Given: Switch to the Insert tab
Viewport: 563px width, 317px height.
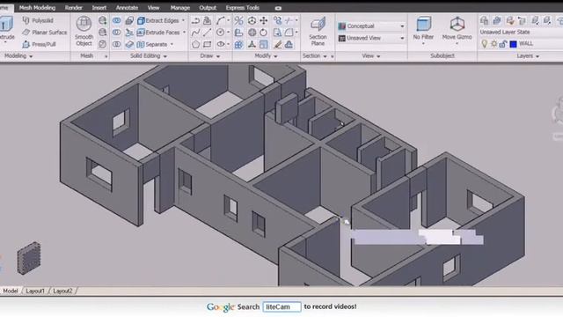Looking at the screenshot, I should [99, 8].
